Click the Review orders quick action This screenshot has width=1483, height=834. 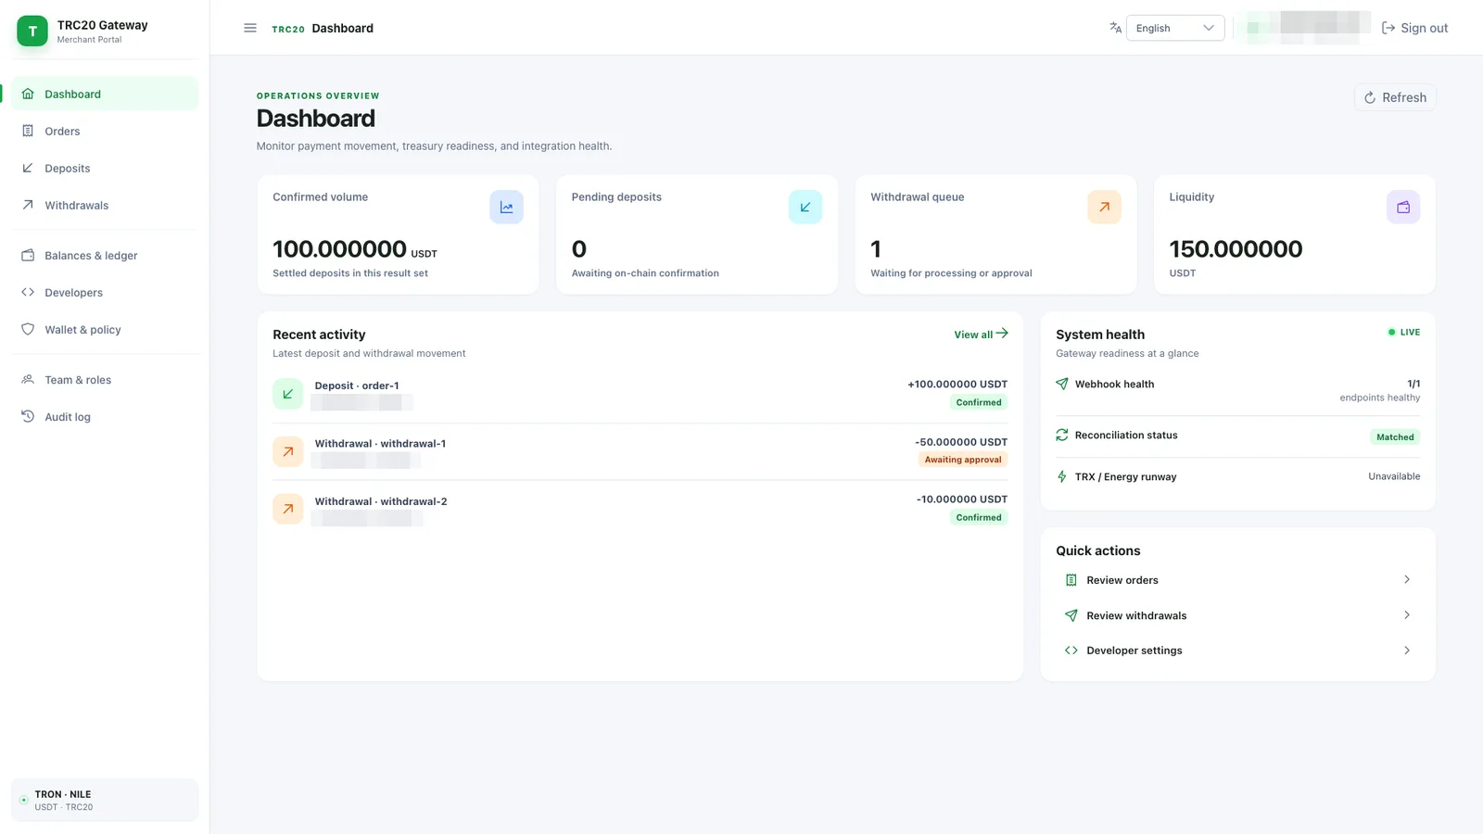pyautogui.click(x=1237, y=580)
